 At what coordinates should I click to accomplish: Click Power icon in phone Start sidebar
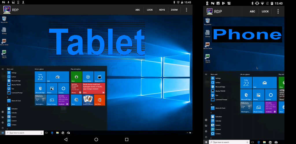pos(206,137)
